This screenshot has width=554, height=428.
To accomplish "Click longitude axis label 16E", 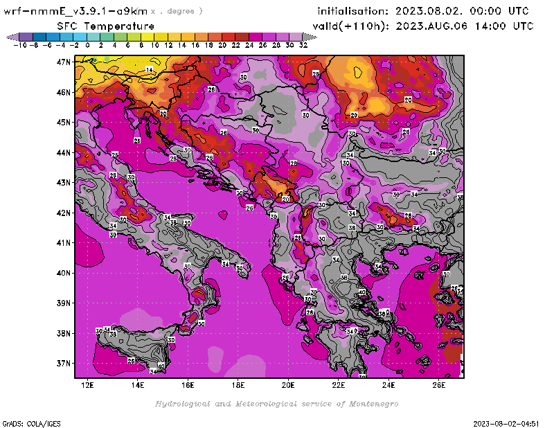I will tap(188, 385).
